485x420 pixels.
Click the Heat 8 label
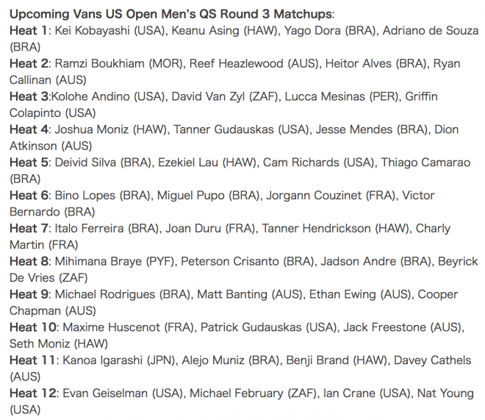pos(29,261)
